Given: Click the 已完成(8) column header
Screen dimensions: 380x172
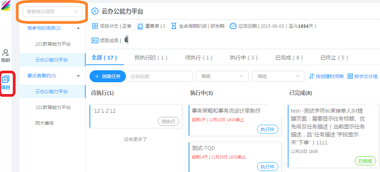Looking at the screenshot, I should click(x=301, y=93).
